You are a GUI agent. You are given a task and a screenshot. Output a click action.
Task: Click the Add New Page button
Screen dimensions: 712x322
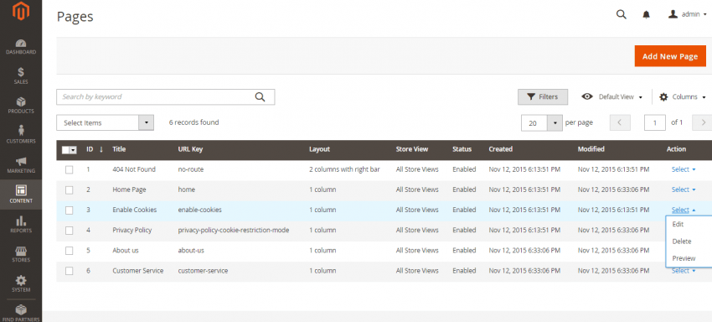tap(670, 56)
